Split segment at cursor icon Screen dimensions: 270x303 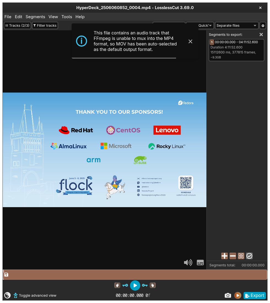coord(241,256)
